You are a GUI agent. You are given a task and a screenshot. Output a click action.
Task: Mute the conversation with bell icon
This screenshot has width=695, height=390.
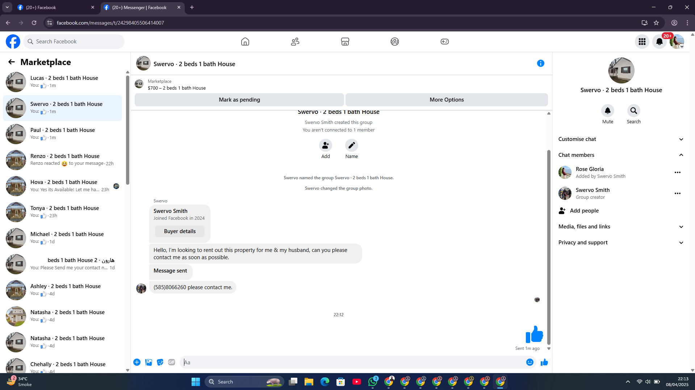[x=608, y=111]
